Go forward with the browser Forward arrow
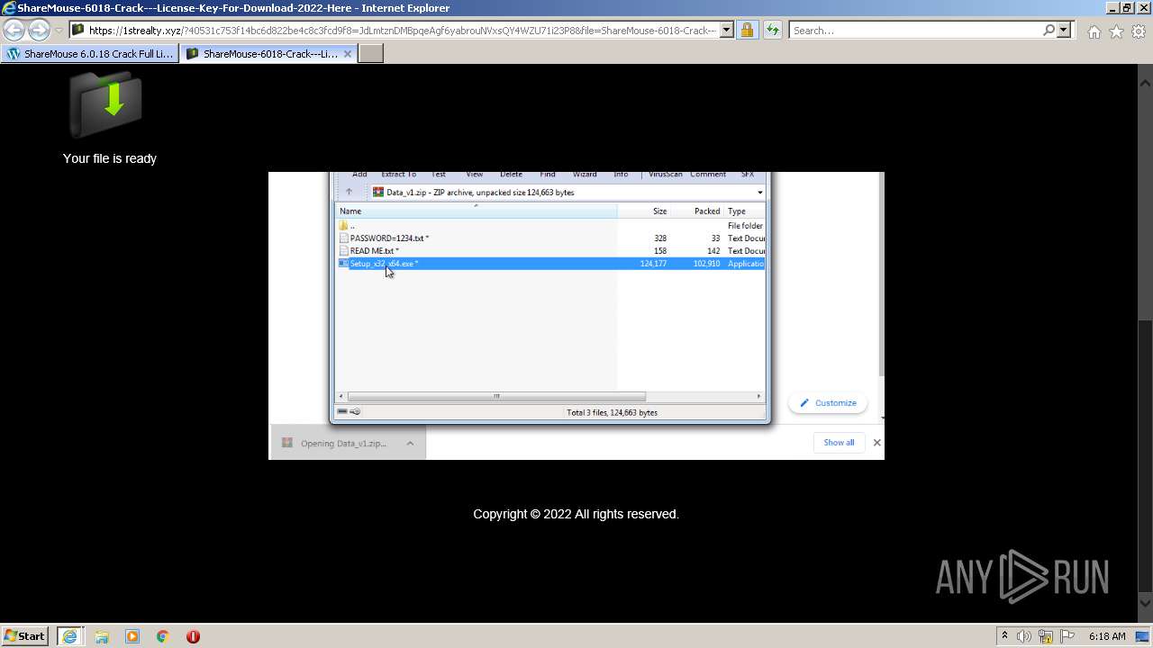Image resolution: width=1153 pixels, height=648 pixels. click(x=39, y=31)
